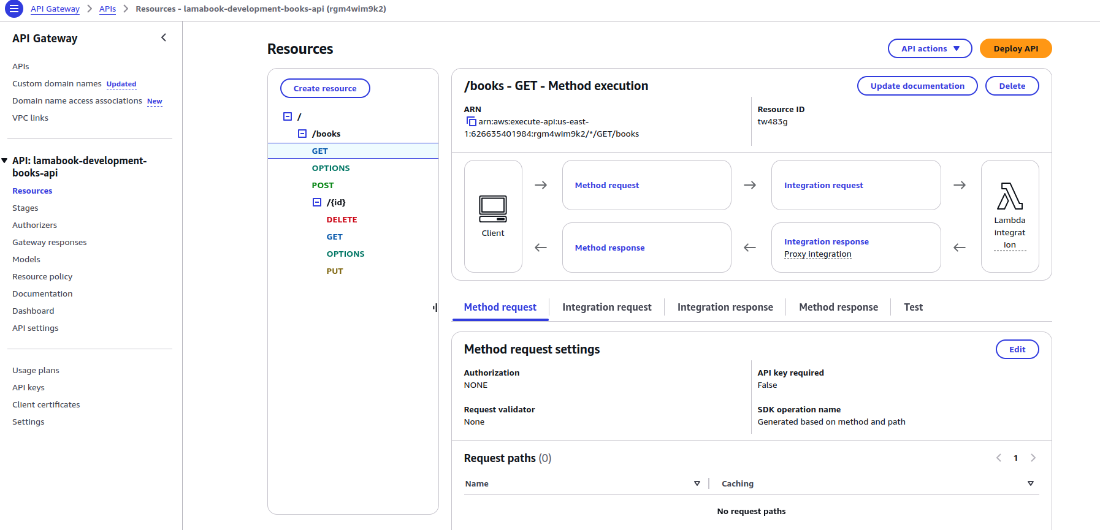Collapse the /books resource node

(302, 134)
